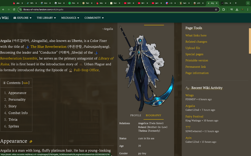Screen dimensions: 251x156
Task: Close the 'Arg' active tab
Action: 216,3
